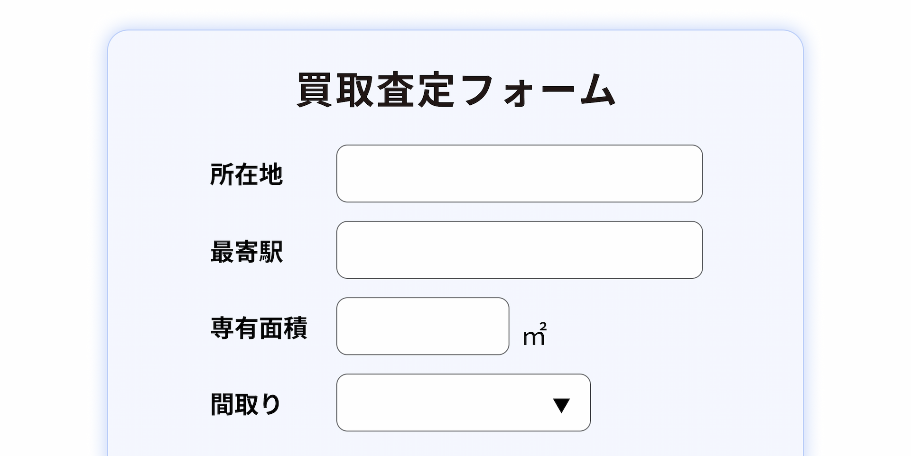Click the 所在地 label
The width and height of the screenshot is (911, 456).
[247, 173]
